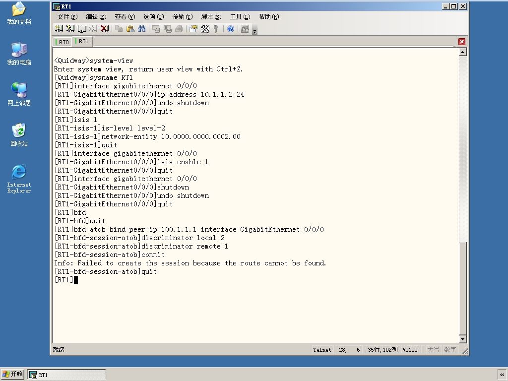Open the 回收站 recycle bin icon
The width and height of the screenshot is (508, 381).
pos(19,135)
